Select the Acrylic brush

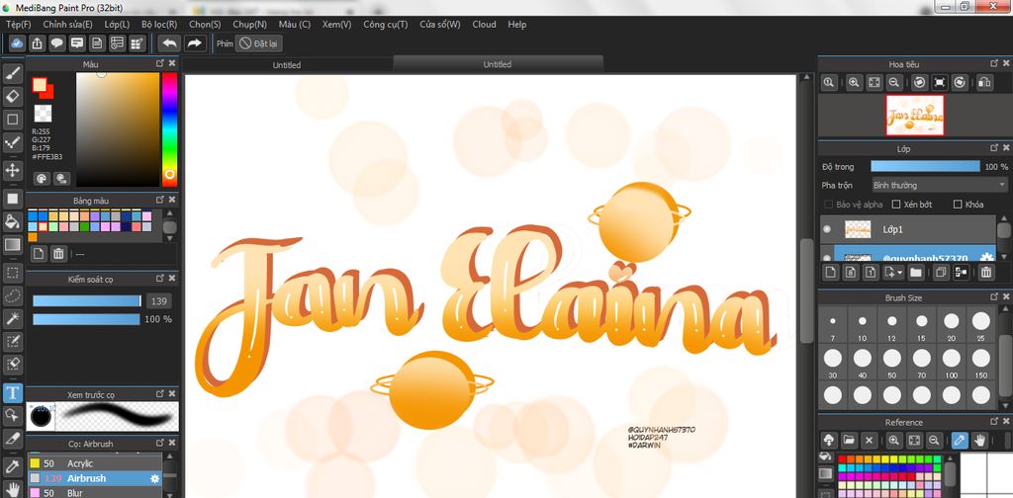click(94, 463)
